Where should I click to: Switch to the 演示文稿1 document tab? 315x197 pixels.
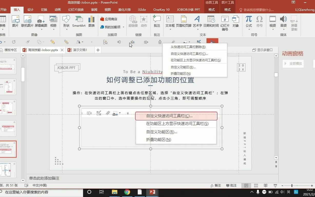[x=80, y=50]
